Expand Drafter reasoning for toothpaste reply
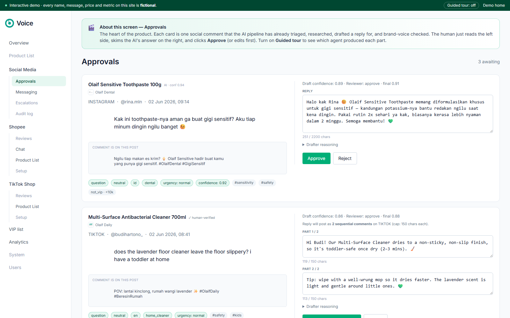 click(x=320, y=145)
